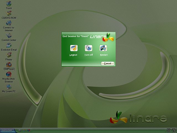Open the Control Center icon
This screenshot has height=133, width=177.
tap(9, 35)
